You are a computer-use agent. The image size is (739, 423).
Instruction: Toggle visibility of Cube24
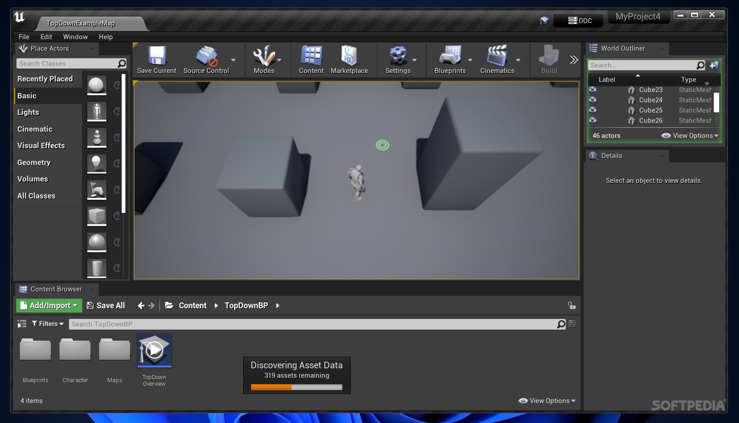(593, 100)
